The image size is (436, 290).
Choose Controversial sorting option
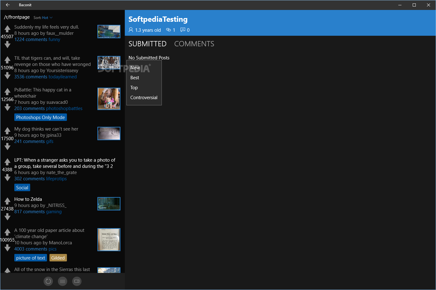point(144,98)
